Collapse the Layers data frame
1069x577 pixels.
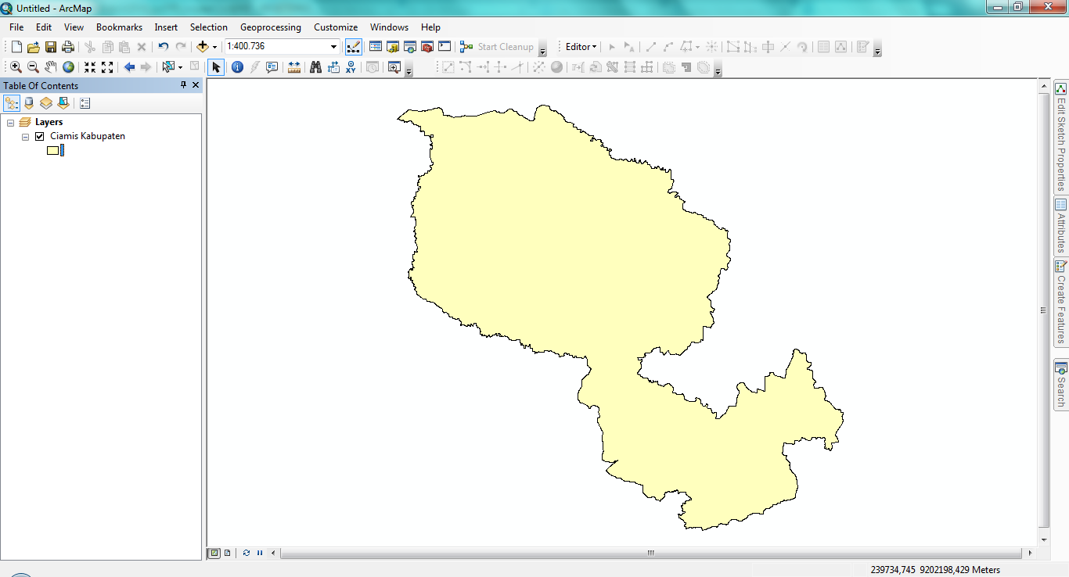coord(11,123)
